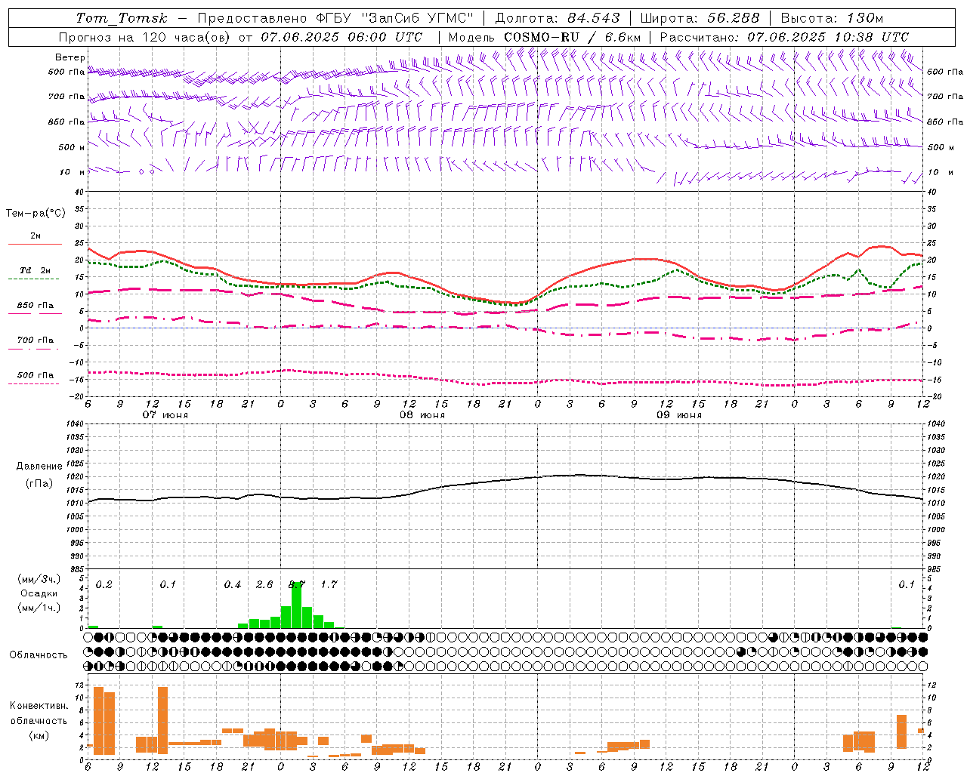Click the "07 июня" date label

[x=165, y=415]
